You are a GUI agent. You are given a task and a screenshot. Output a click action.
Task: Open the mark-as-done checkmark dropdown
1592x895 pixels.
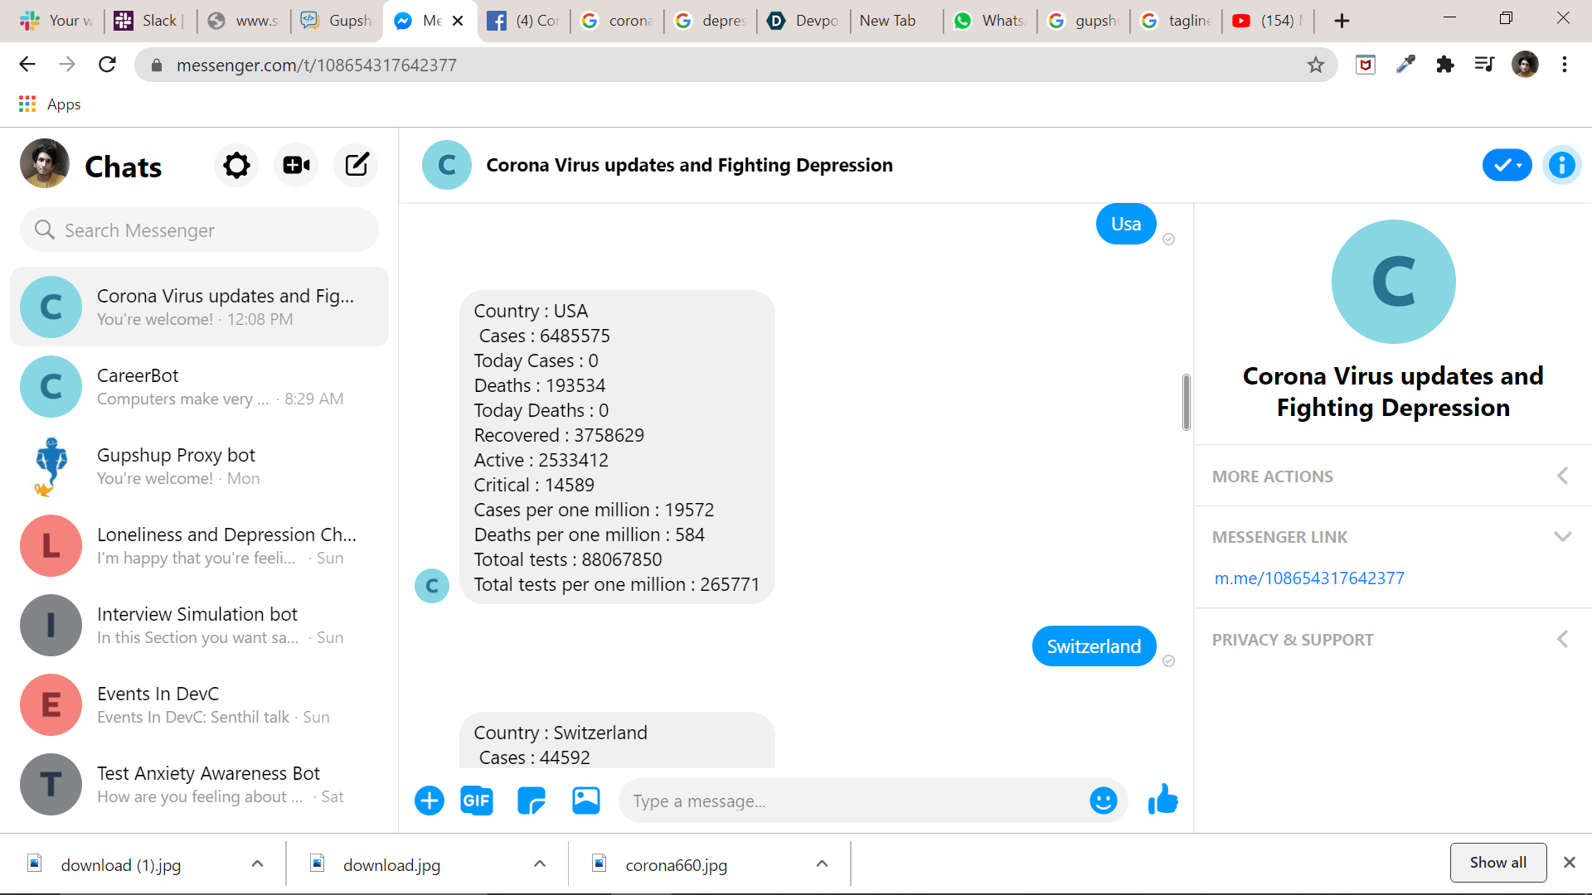tap(1507, 165)
